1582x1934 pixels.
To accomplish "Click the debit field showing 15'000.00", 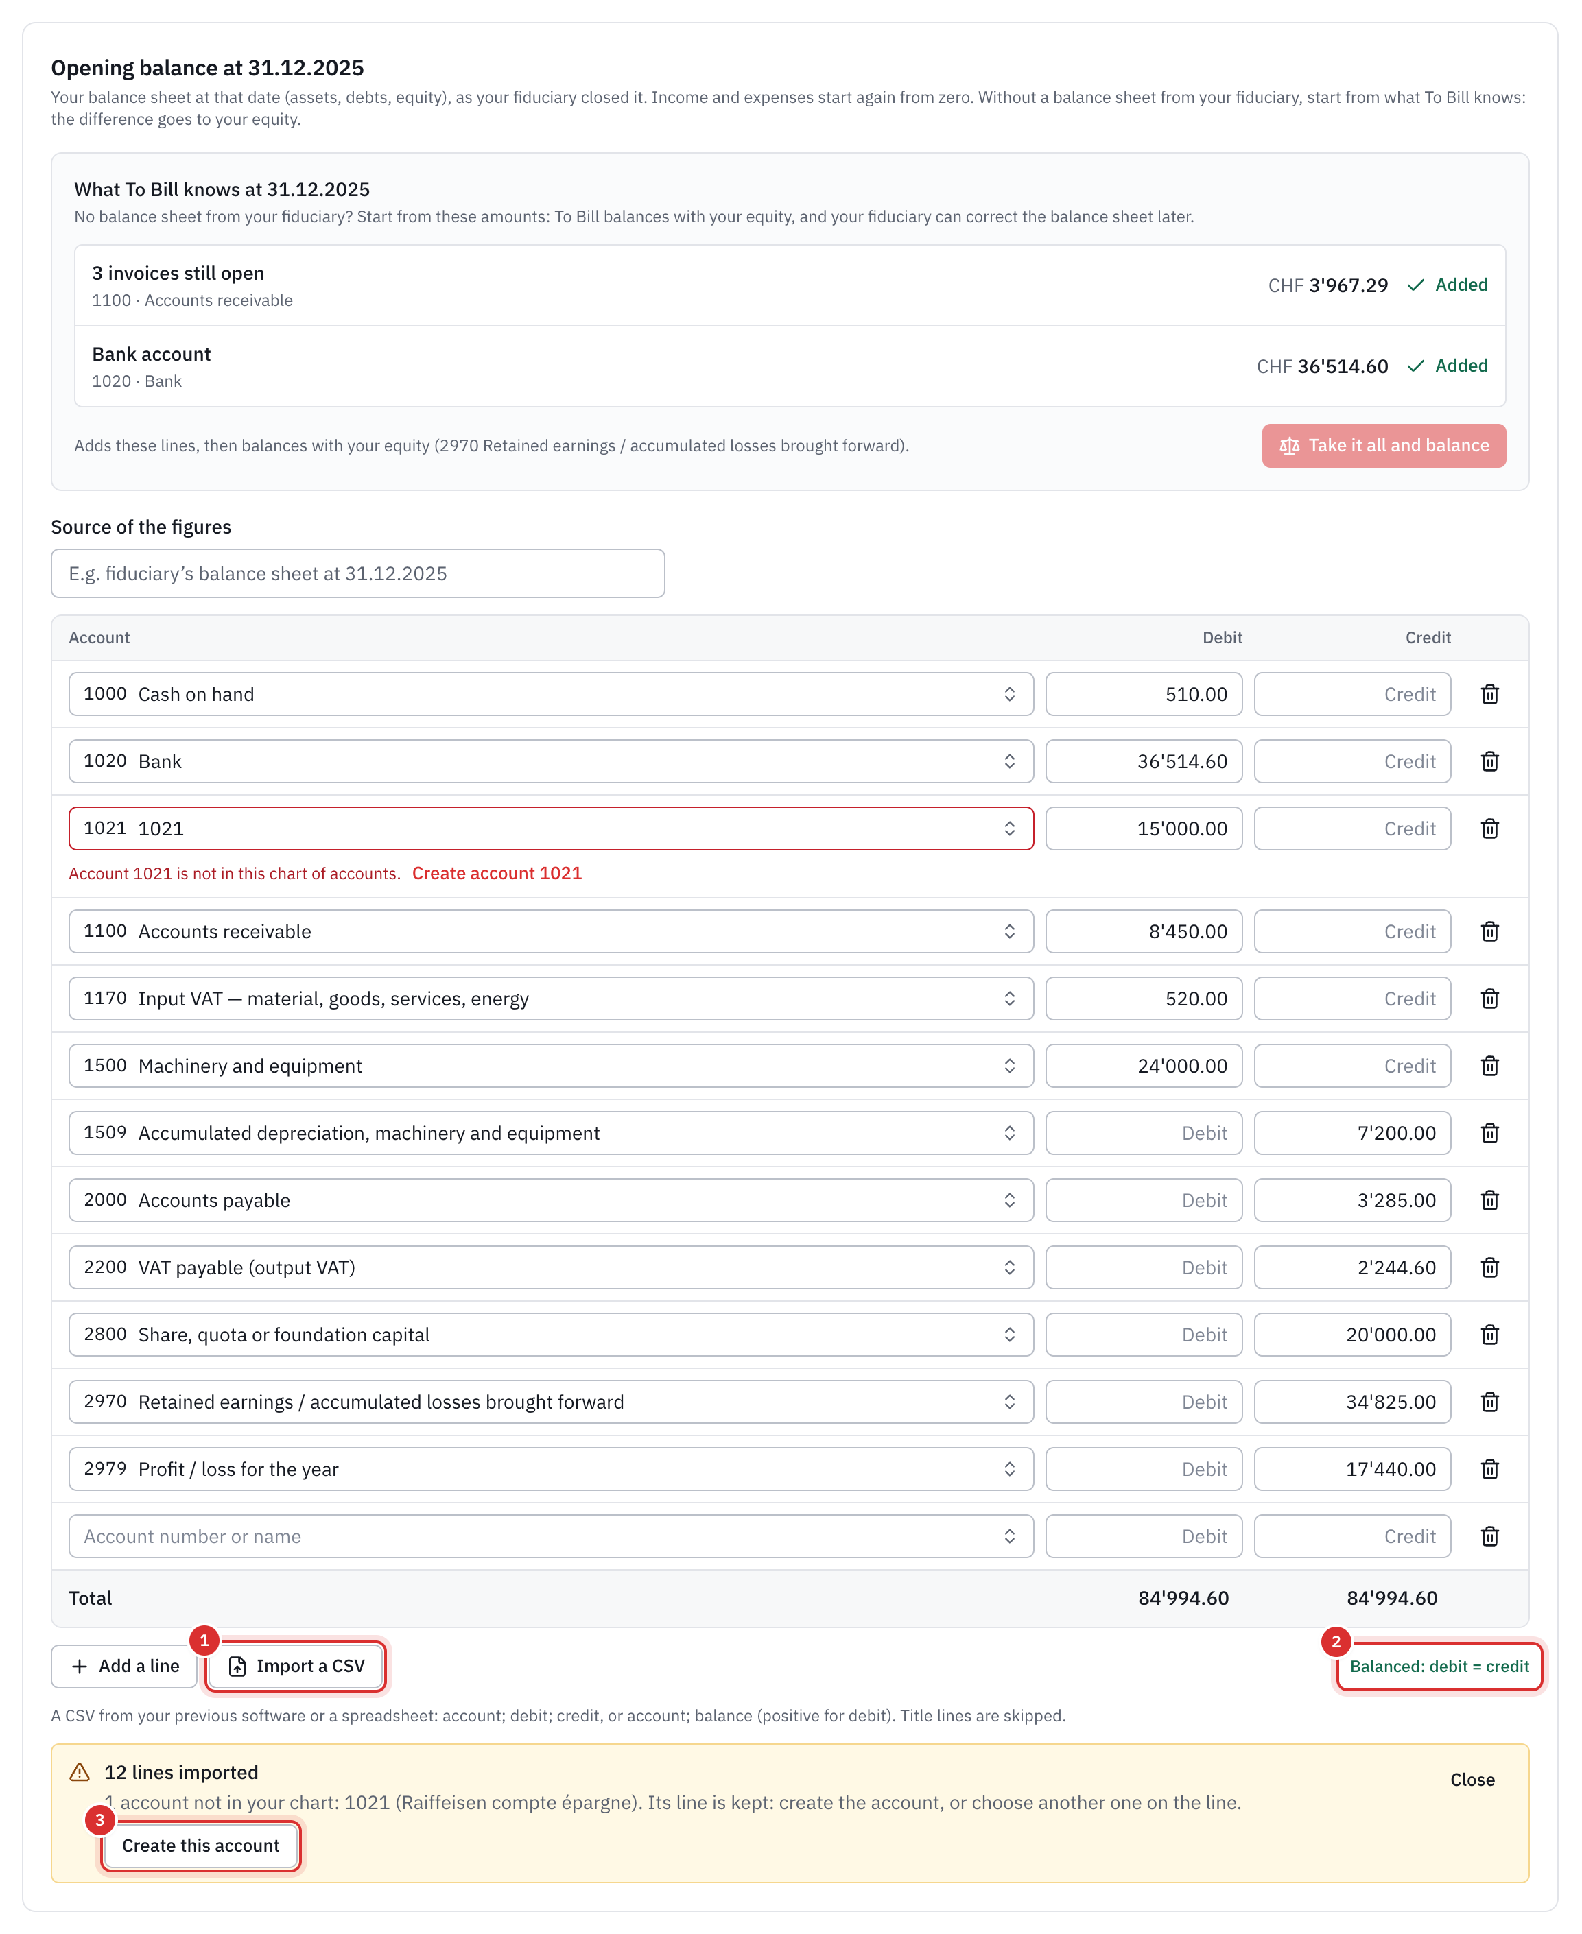I will [1144, 829].
